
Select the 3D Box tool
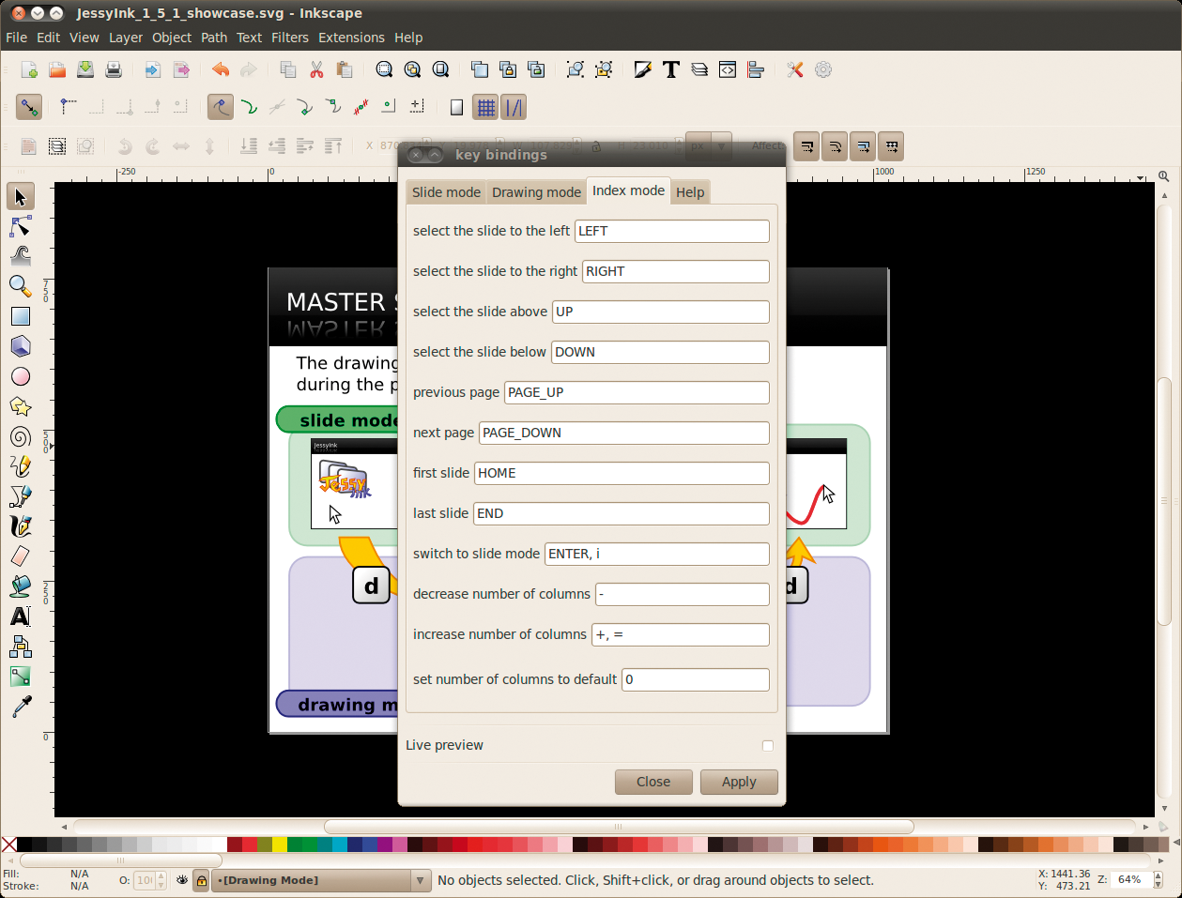[21, 346]
